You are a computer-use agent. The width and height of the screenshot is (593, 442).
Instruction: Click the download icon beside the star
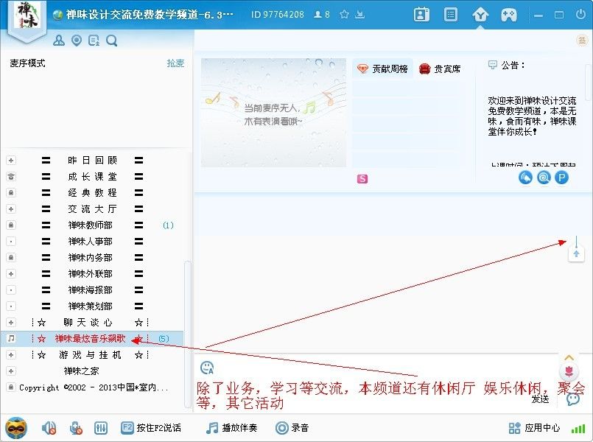360,15
